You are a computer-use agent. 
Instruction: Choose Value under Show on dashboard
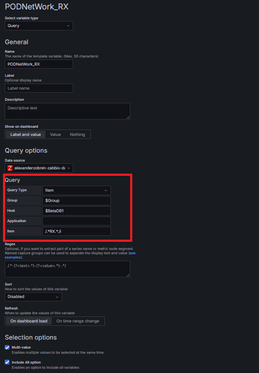click(55, 135)
